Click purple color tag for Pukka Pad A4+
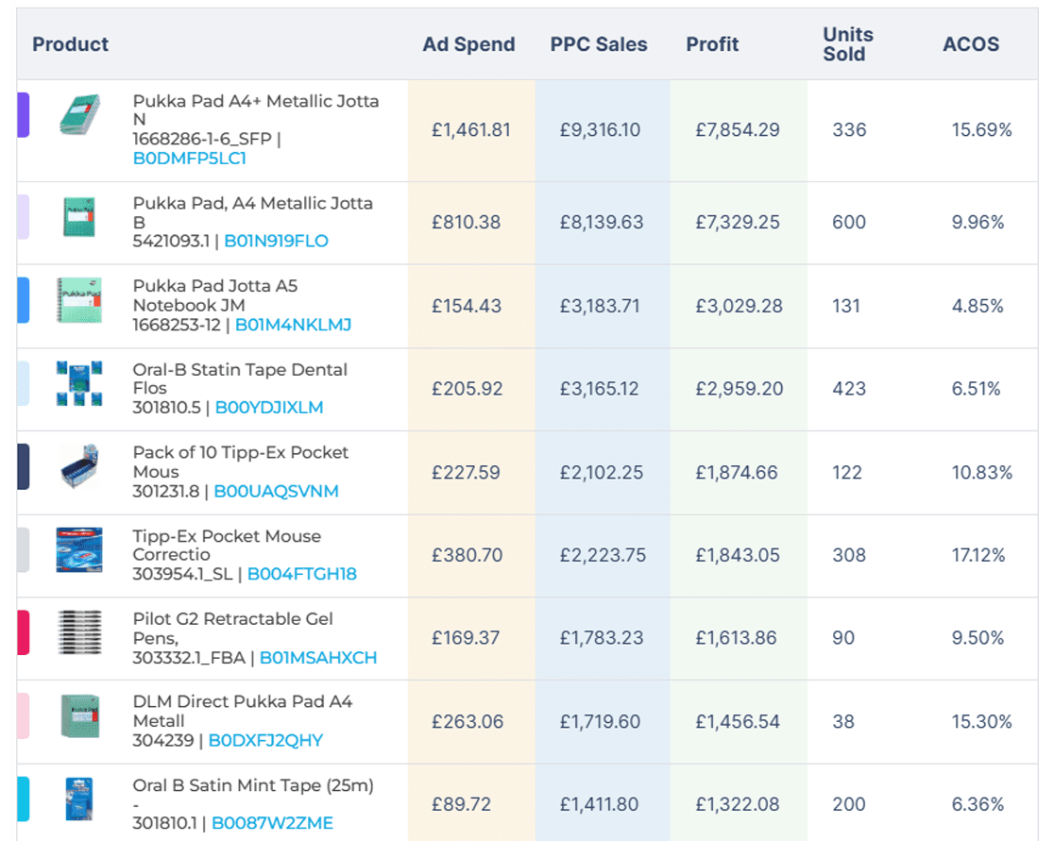The image size is (1054, 841). pos(23,115)
